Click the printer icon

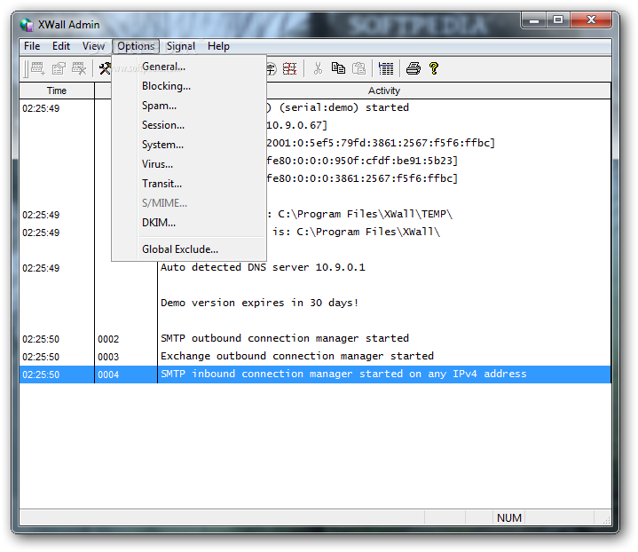[x=414, y=68]
